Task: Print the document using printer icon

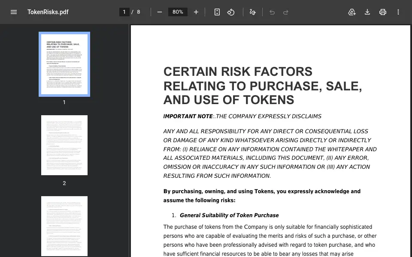Action: click(383, 12)
